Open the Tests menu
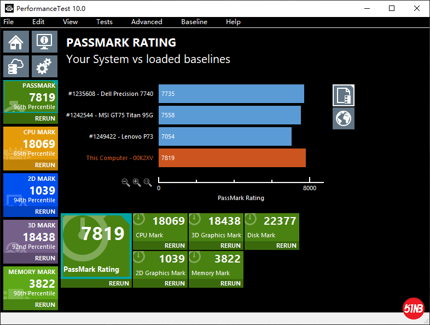The image size is (430, 325). (104, 22)
